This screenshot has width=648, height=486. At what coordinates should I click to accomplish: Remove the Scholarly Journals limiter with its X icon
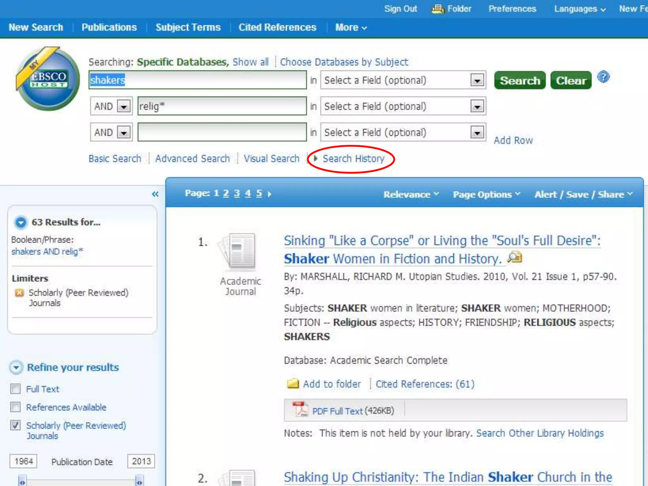coord(19,293)
